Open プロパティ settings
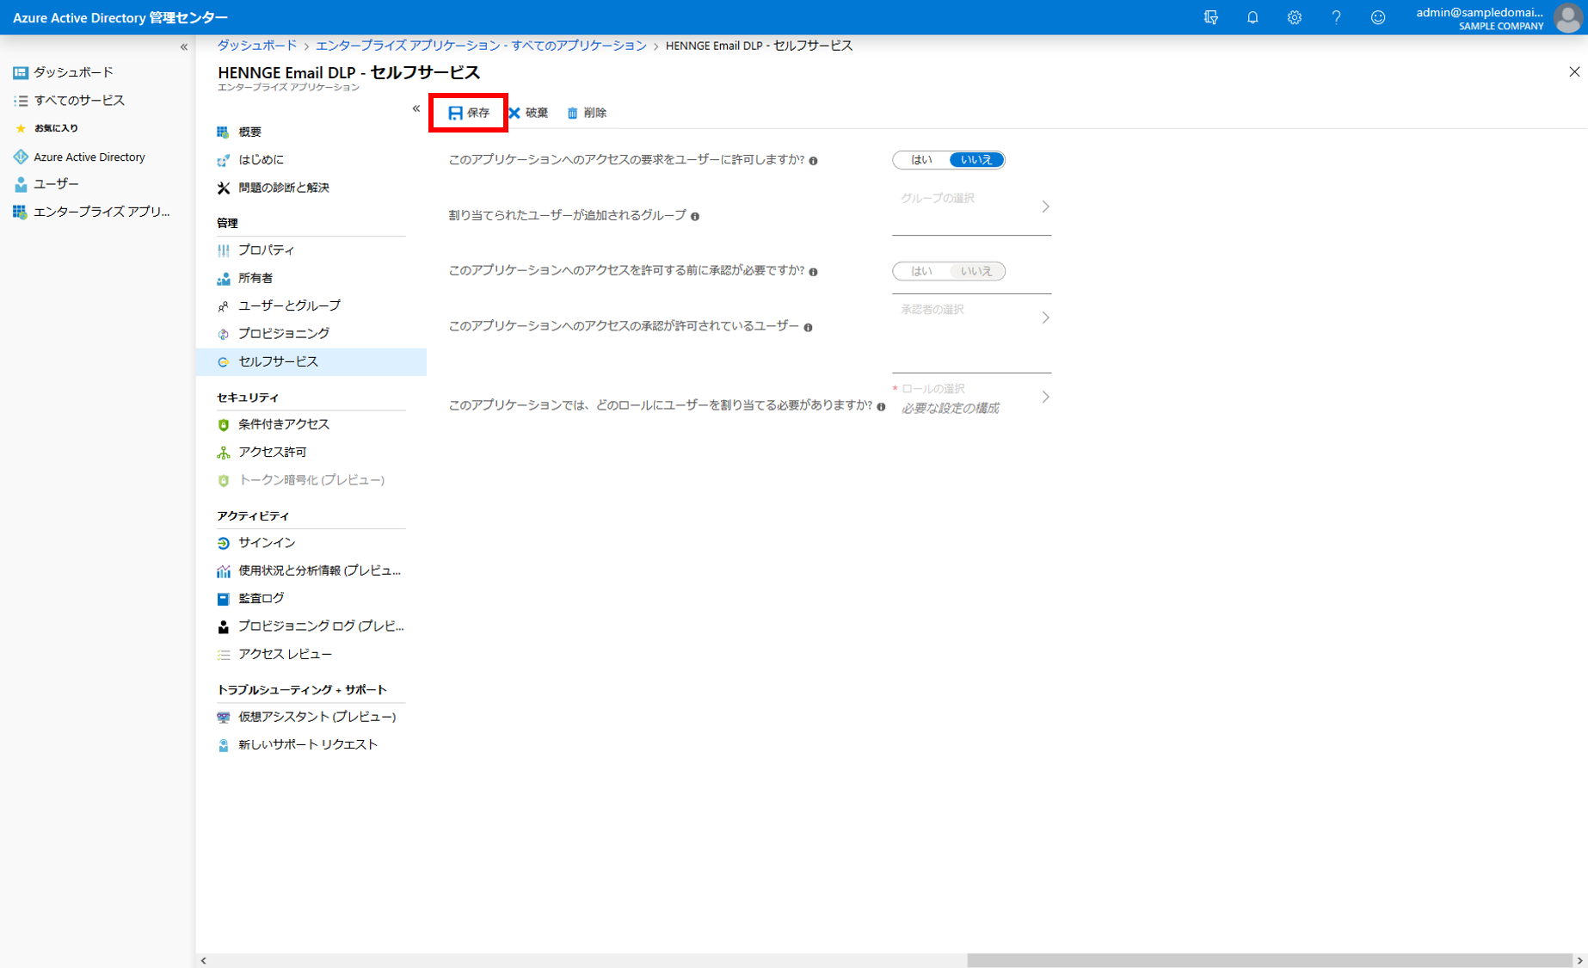The width and height of the screenshot is (1588, 968). [266, 250]
